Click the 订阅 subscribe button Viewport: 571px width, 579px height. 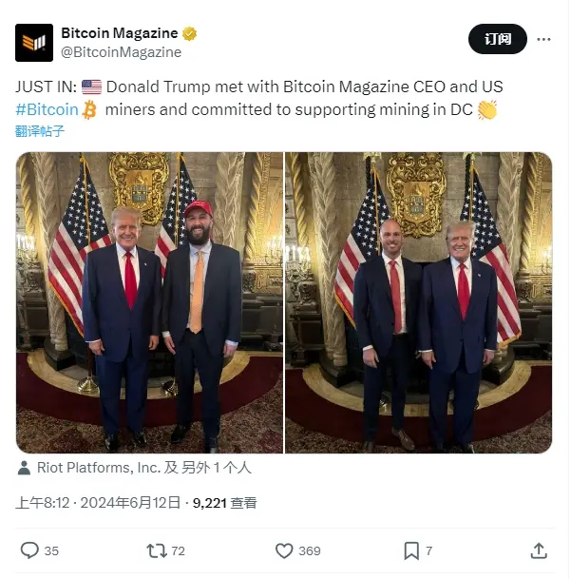point(498,39)
